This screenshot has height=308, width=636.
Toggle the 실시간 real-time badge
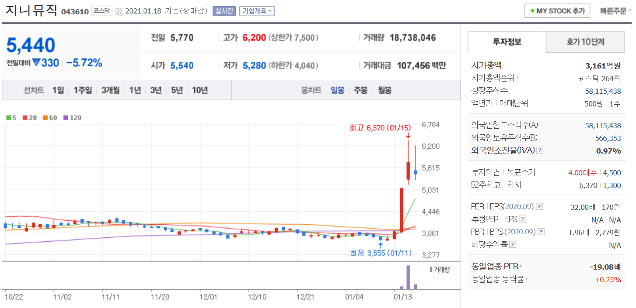coord(224,11)
